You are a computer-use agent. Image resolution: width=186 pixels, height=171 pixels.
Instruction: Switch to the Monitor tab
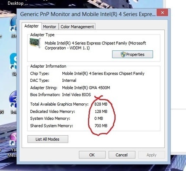50,27
